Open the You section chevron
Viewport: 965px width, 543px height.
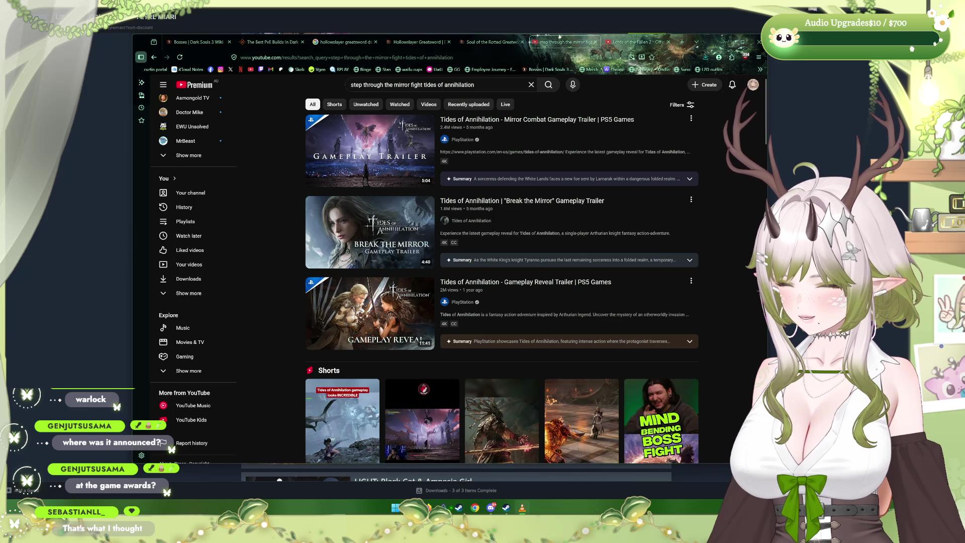coord(174,178)
